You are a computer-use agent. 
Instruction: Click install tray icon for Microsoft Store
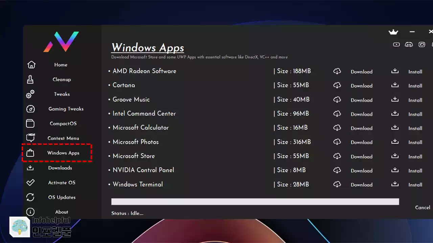click(395, 156)
